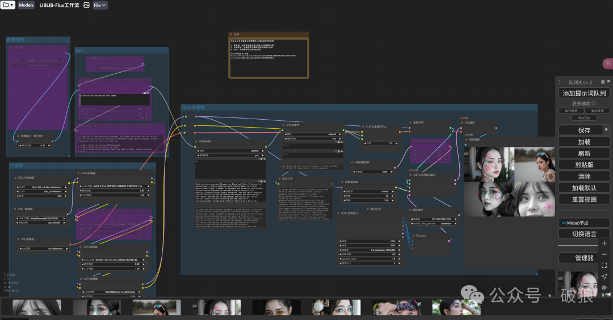
Task: Change the 调度器 normal combo
Action: [x=369, y=191]
